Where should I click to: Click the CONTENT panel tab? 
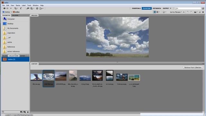34,64
